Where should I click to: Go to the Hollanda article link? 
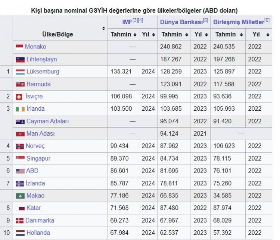click(38, 233)
